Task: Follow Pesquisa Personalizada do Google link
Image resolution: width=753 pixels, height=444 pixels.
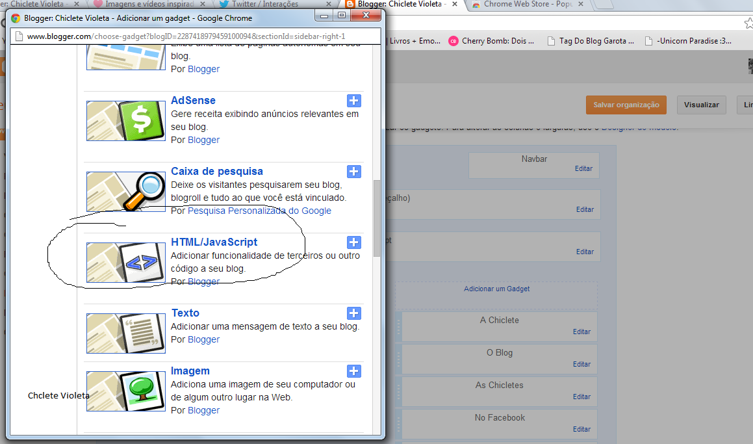Action: [259, 211]
